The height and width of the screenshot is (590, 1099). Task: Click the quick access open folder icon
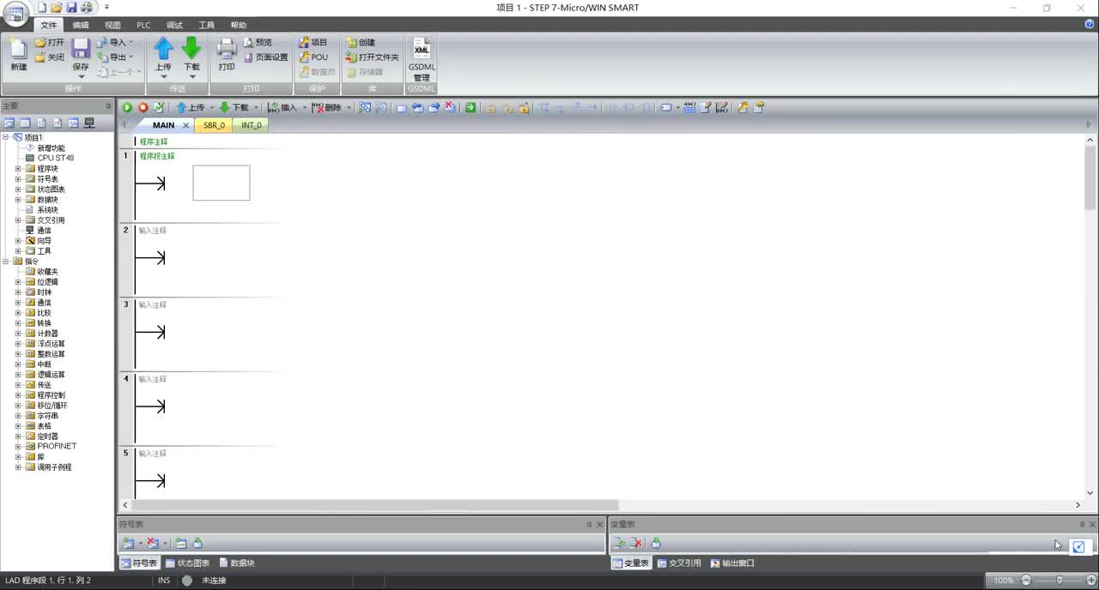coord(57,8)
